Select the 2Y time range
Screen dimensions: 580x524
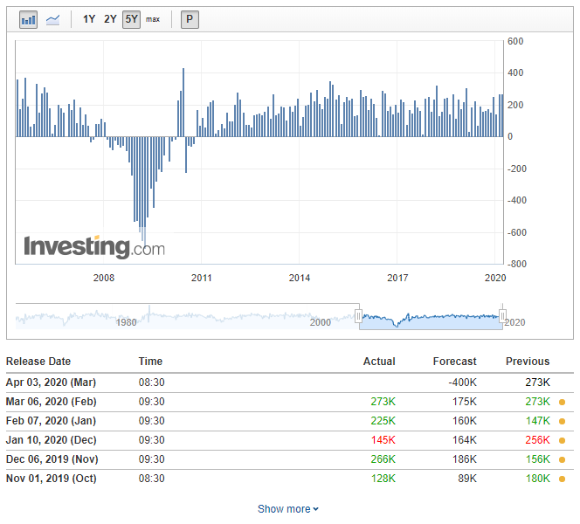[x=110, y=19]
